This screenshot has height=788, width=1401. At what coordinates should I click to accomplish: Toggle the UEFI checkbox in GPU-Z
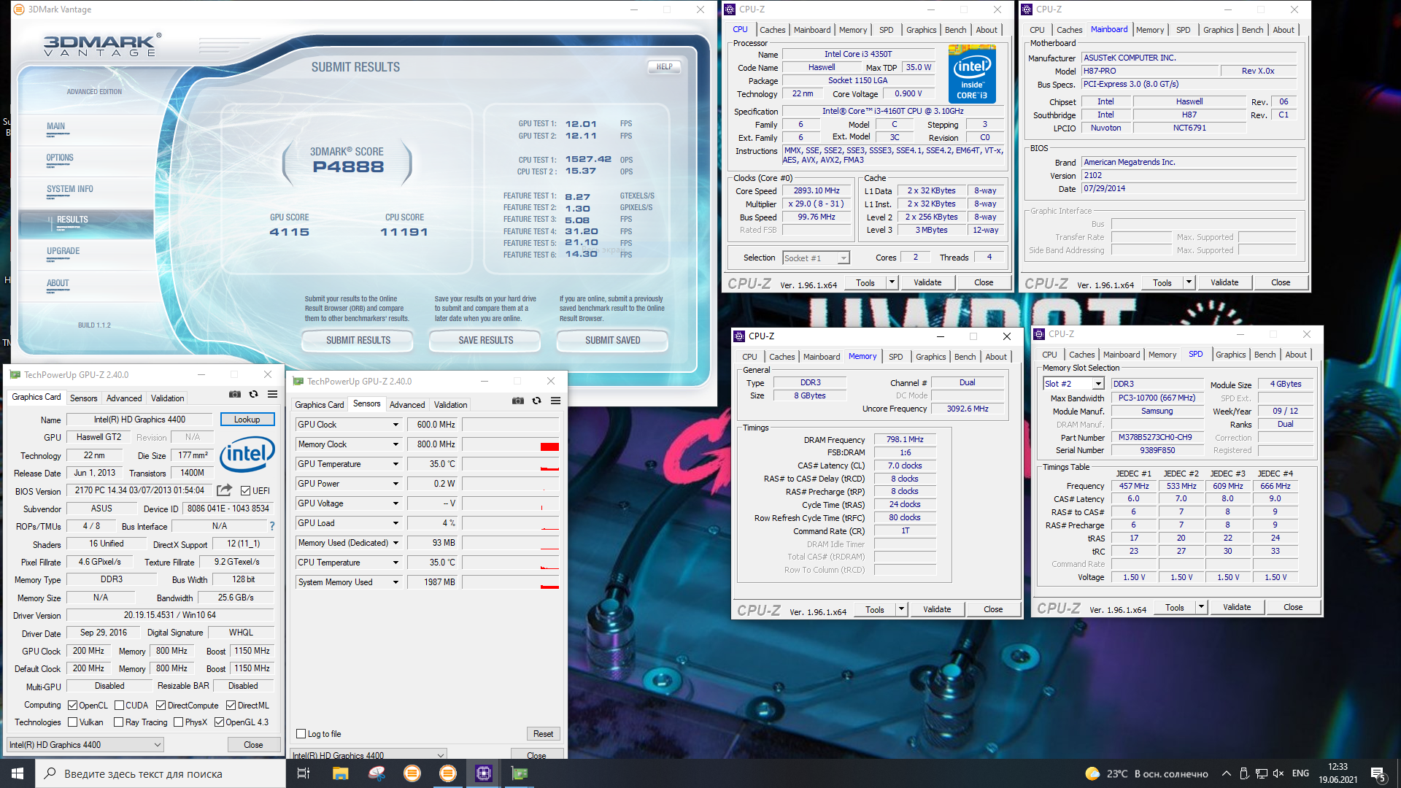coord(246,491)
